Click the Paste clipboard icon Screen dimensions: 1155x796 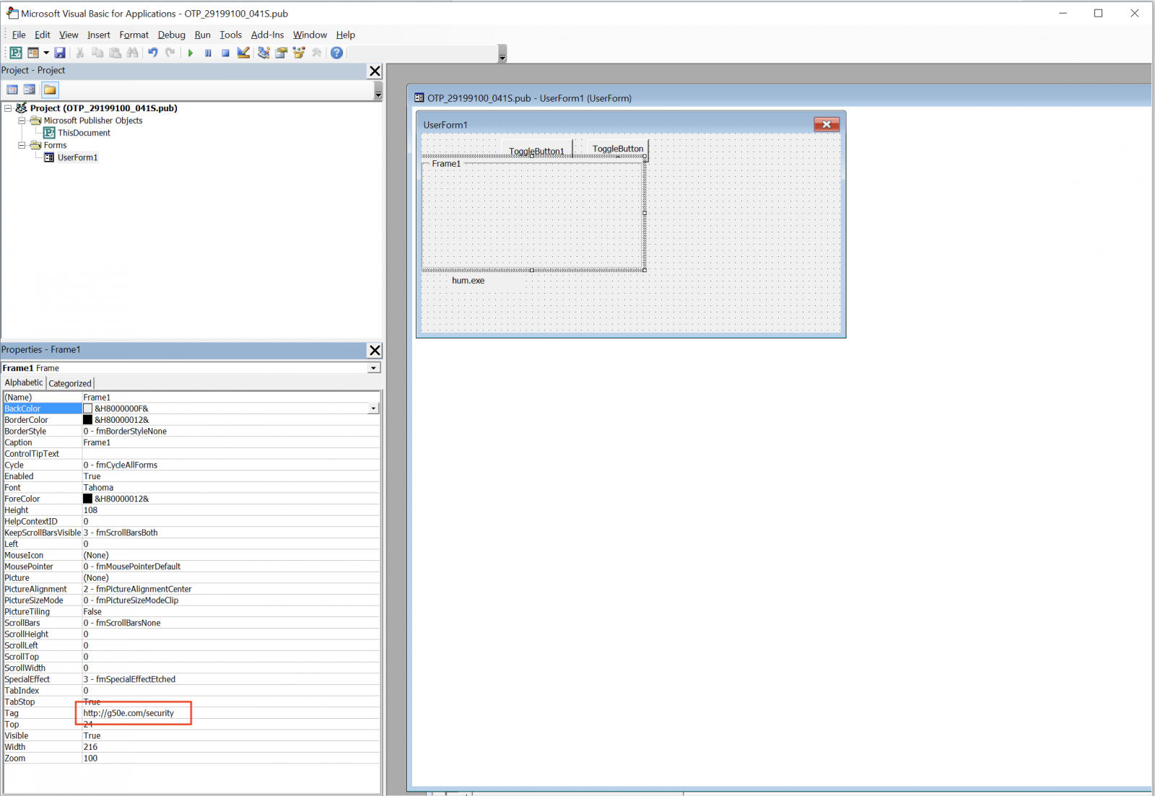point(115,53)
